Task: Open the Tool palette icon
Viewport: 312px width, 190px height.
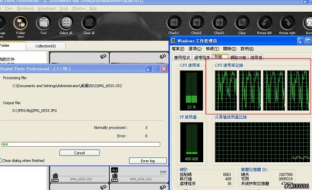Action: click(x=43, y=23)
